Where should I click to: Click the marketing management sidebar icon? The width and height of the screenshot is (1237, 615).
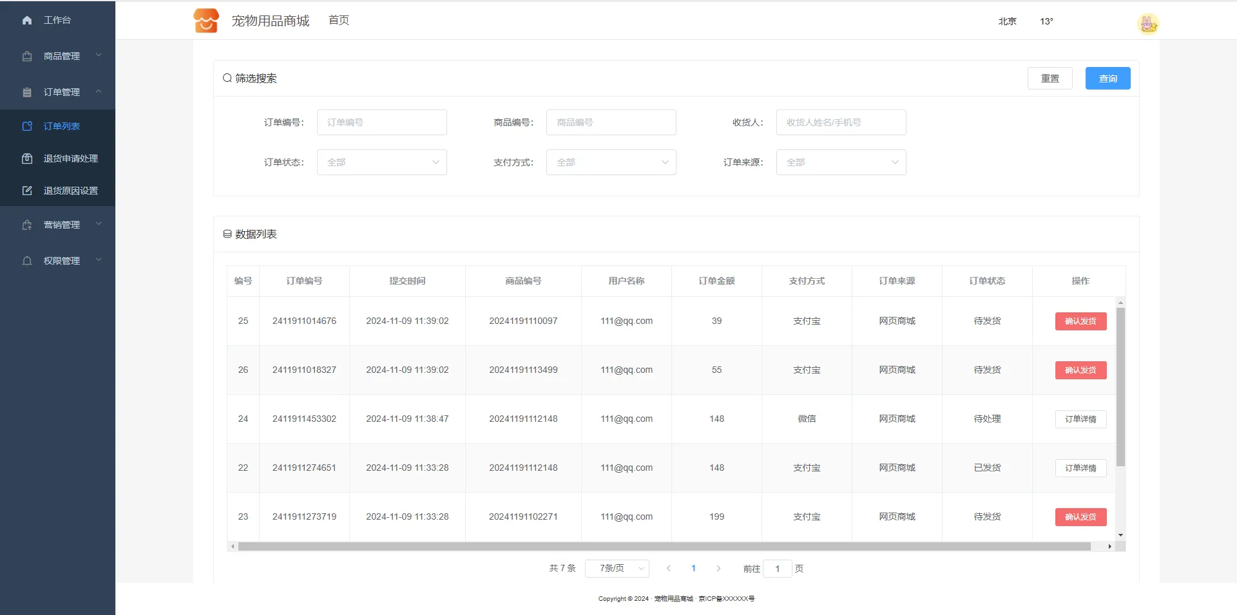tap(27, 225)
